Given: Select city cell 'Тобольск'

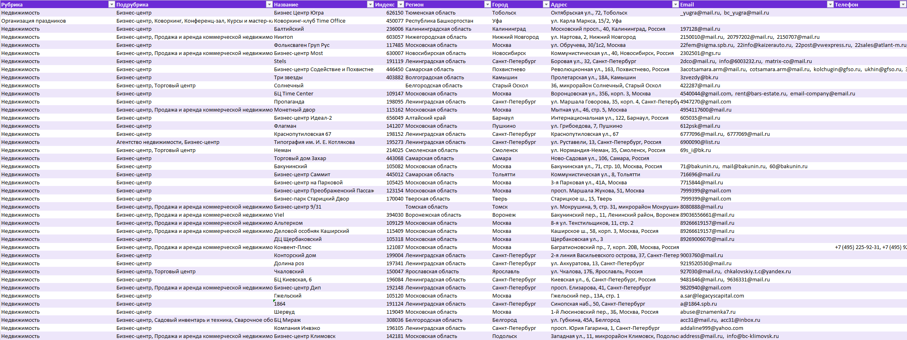Looking at the screenshot, I should tap(520, 13).
